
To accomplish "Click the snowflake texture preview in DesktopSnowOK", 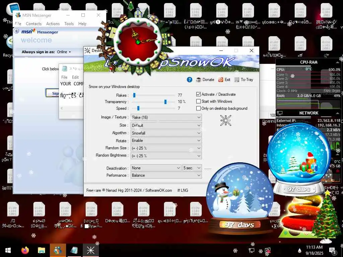I will point(225,120).
